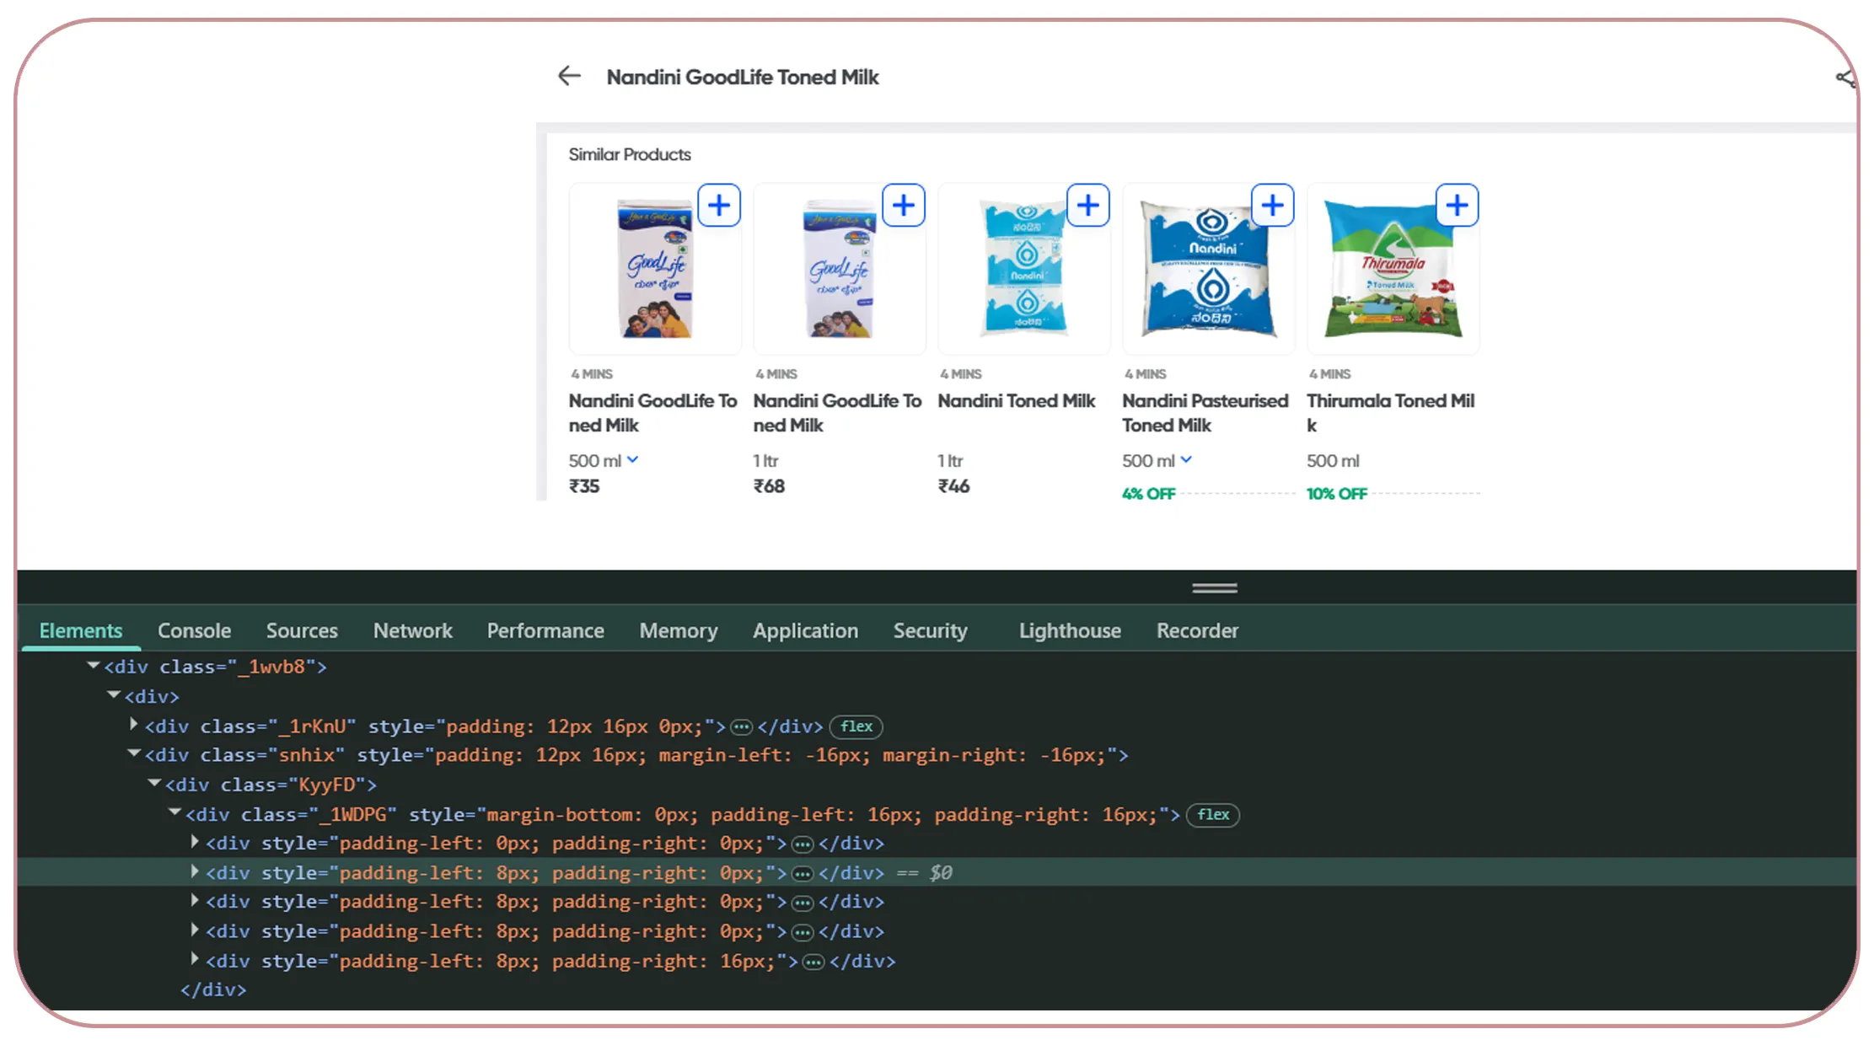Add Nandini GoodLife 1 ltr with plus button
1874x1045 pixels.
click(x=904, y=206)
